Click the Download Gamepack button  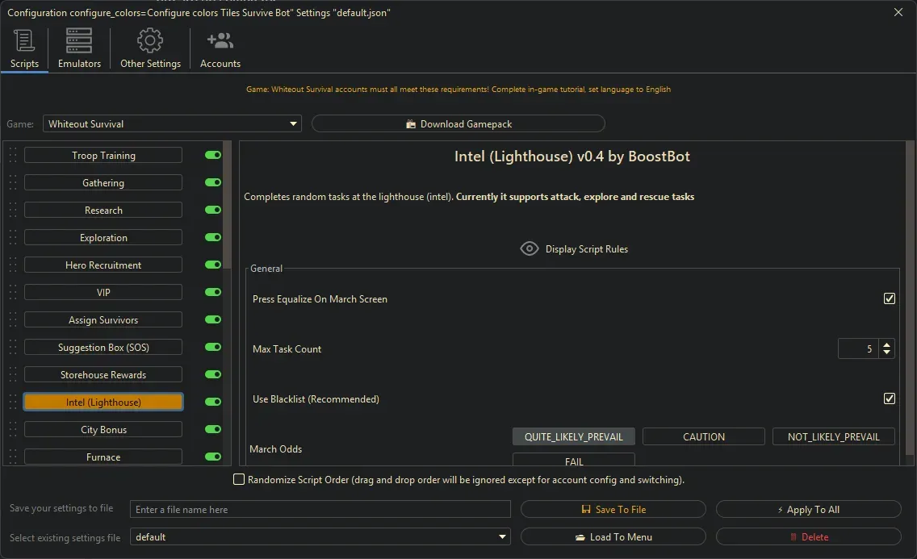(458, 124)
